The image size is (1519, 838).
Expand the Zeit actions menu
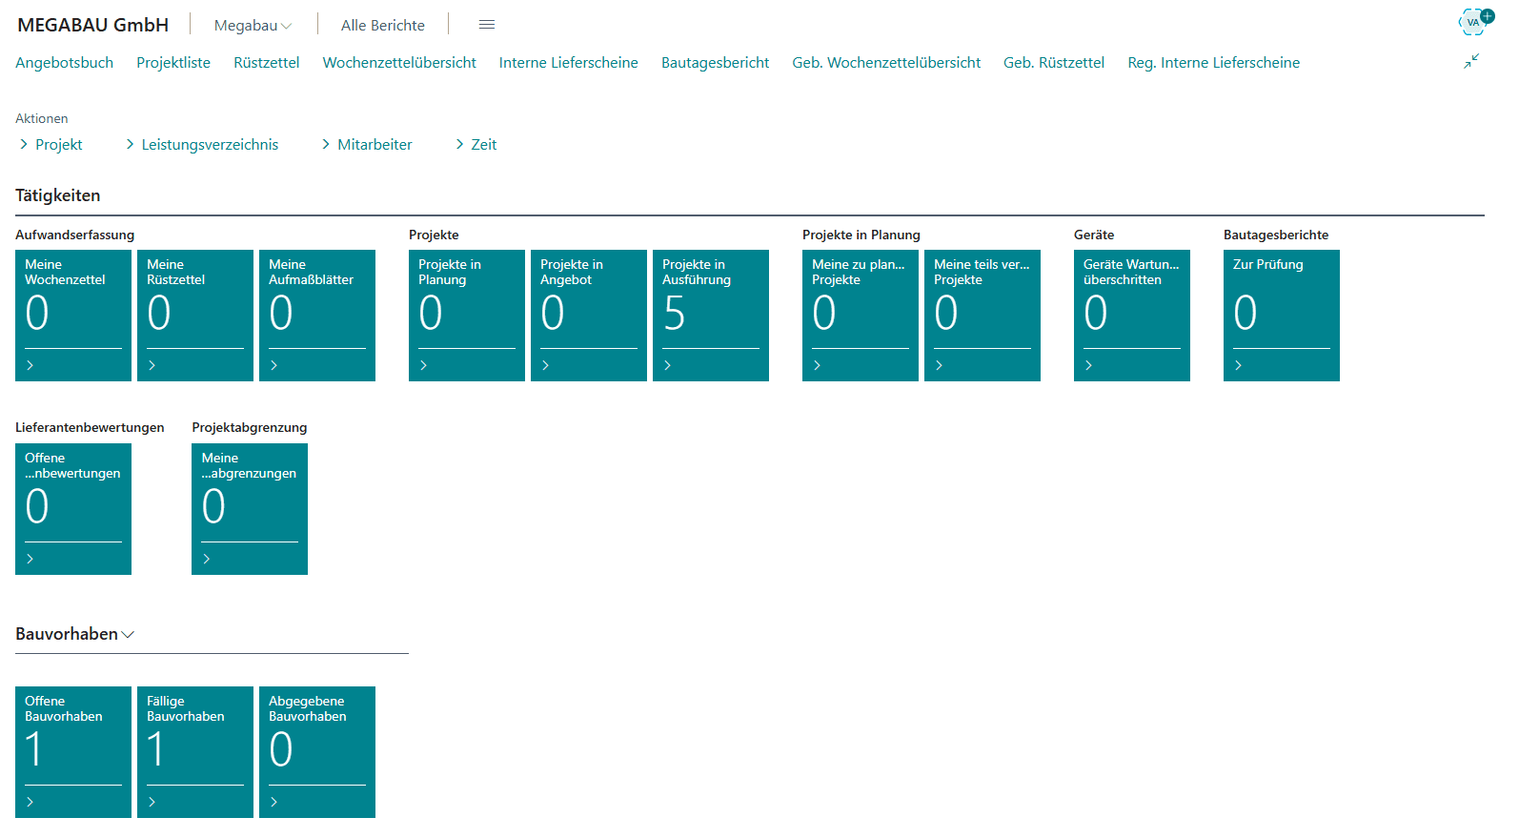click(476, 145)
